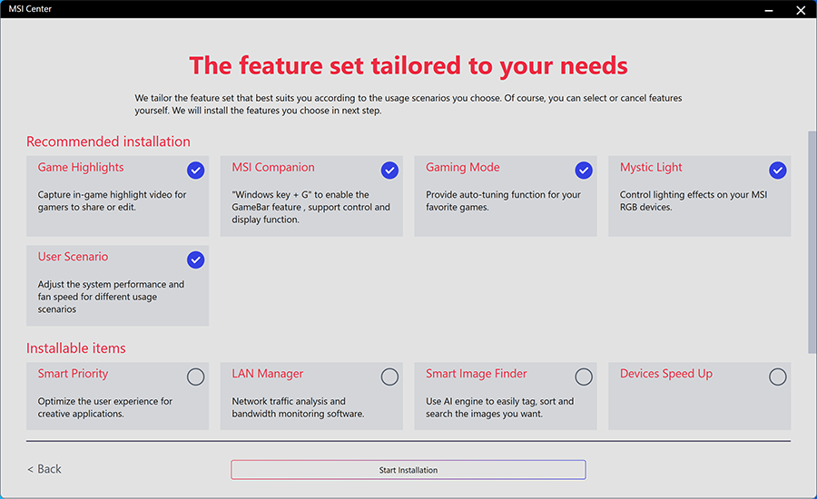This screenshot has height=499, width=817.
Task: Go back with the Back link
Action: pyautogui.click(x=44, y=469)
